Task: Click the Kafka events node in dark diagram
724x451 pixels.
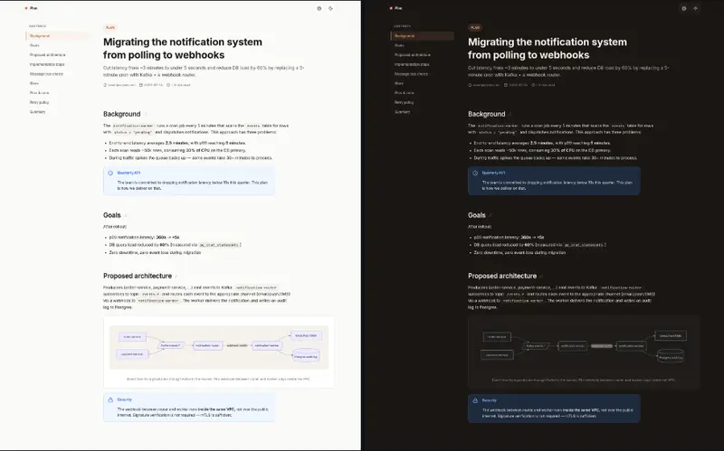Action: 536,345
